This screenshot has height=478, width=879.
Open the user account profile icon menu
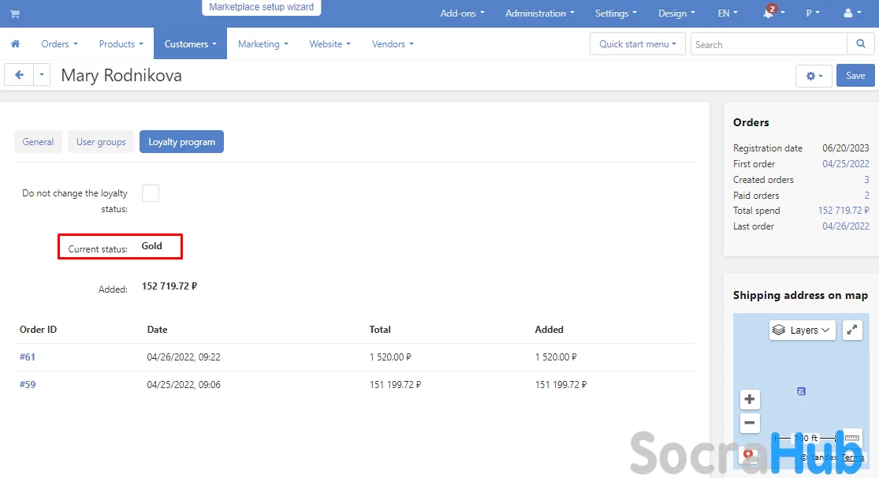point(851,13)
